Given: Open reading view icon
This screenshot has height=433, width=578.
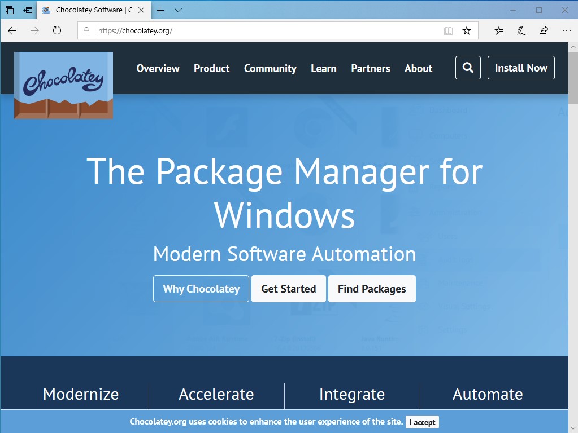Looking at the screenshot, I should 448,31.
